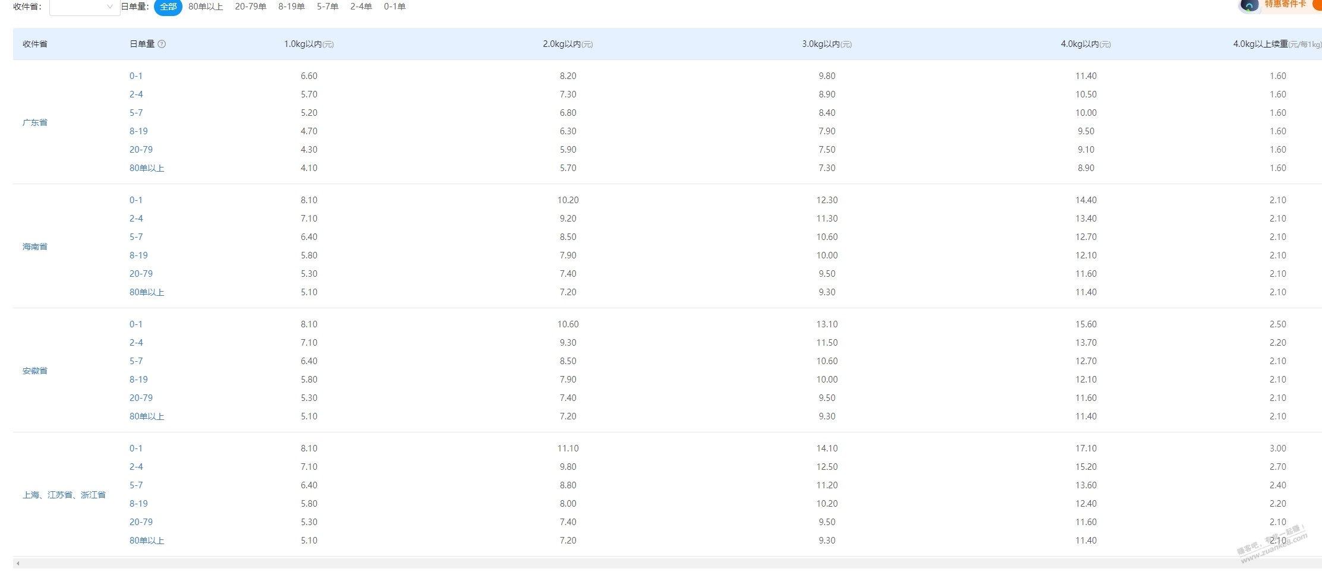This screenshot has width=1322, height=575.
Task: Select price 11.30 in 海南省 2-4 row
Action: click(827, 219)
